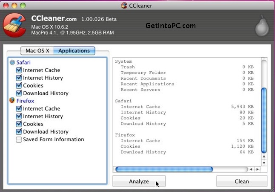
Task: Click the Clean button
Action: (x=242, y=181)
